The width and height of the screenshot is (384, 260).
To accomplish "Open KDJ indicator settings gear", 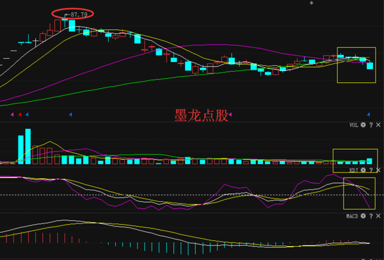I will 363,171.
